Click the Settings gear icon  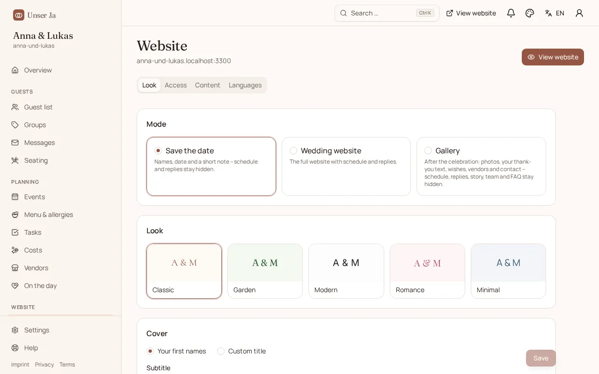click(15, 330)
